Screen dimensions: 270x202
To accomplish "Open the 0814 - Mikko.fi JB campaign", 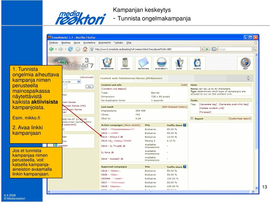I will pyautogui.click(x=112, y=137).
